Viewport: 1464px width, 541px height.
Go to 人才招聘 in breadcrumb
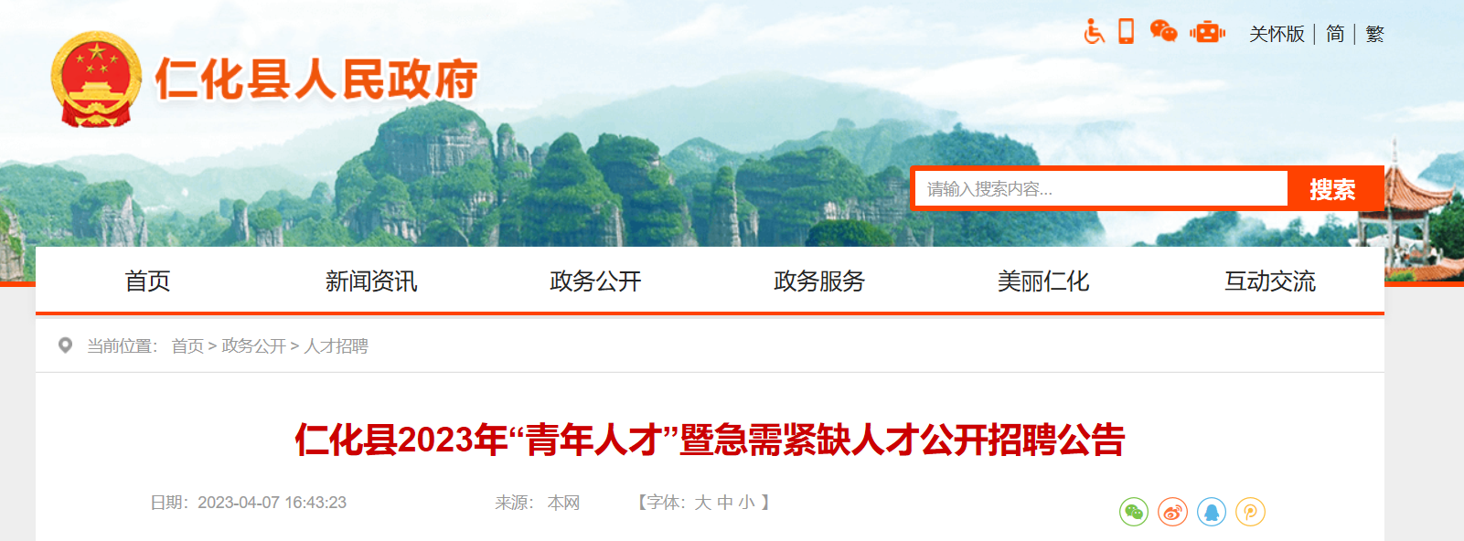click(336, 346)
